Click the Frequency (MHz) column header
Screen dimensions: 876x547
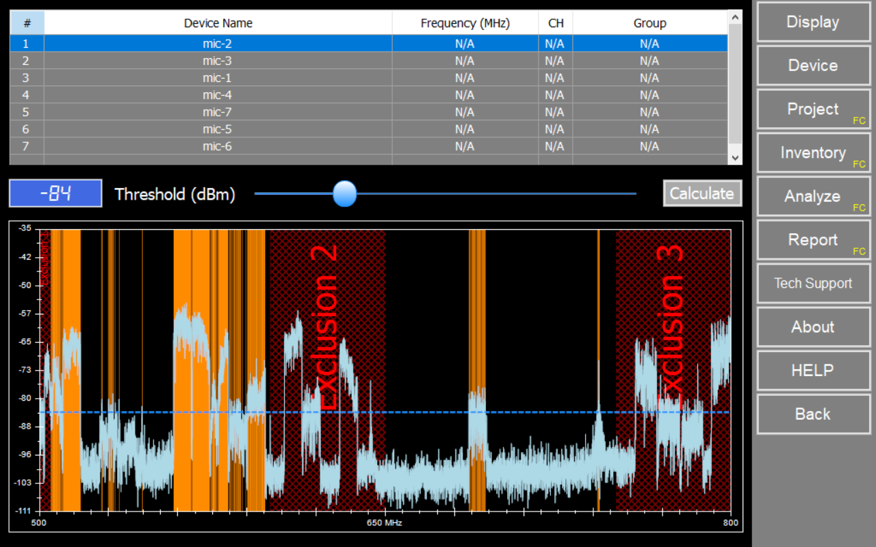coord(465,23)
